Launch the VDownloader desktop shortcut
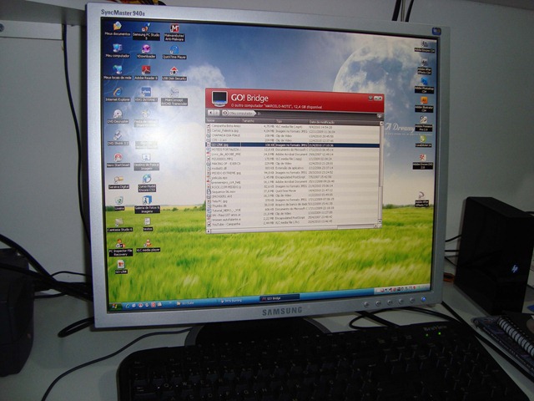Screen dimensions: 534x401 tap(146, 52)
